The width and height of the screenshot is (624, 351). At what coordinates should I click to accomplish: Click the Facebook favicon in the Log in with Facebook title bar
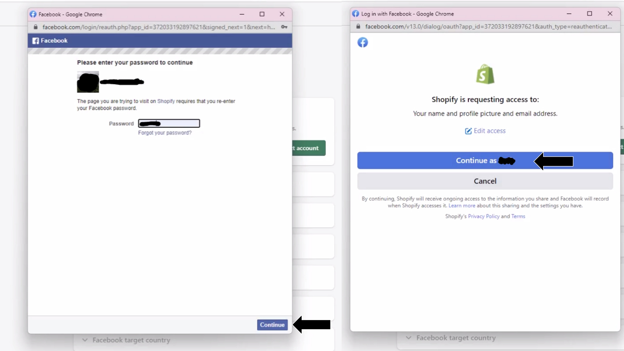click(356, 14)
